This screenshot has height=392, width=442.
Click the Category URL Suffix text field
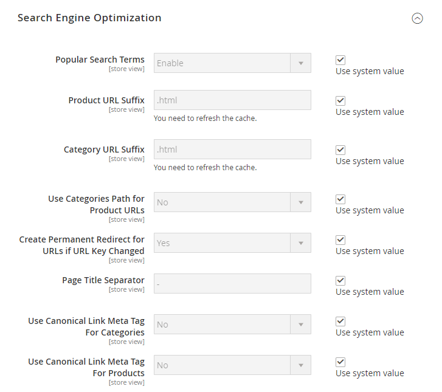[232, 150]
